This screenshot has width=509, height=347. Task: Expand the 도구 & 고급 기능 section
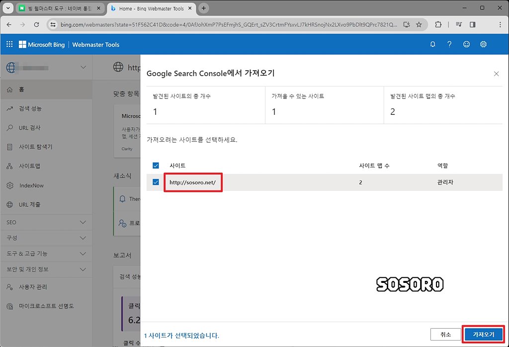46,254
